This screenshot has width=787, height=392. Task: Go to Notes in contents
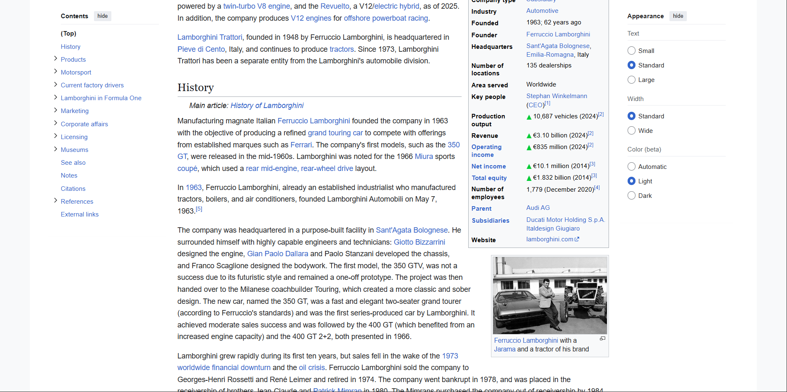(x=69, y=176)
